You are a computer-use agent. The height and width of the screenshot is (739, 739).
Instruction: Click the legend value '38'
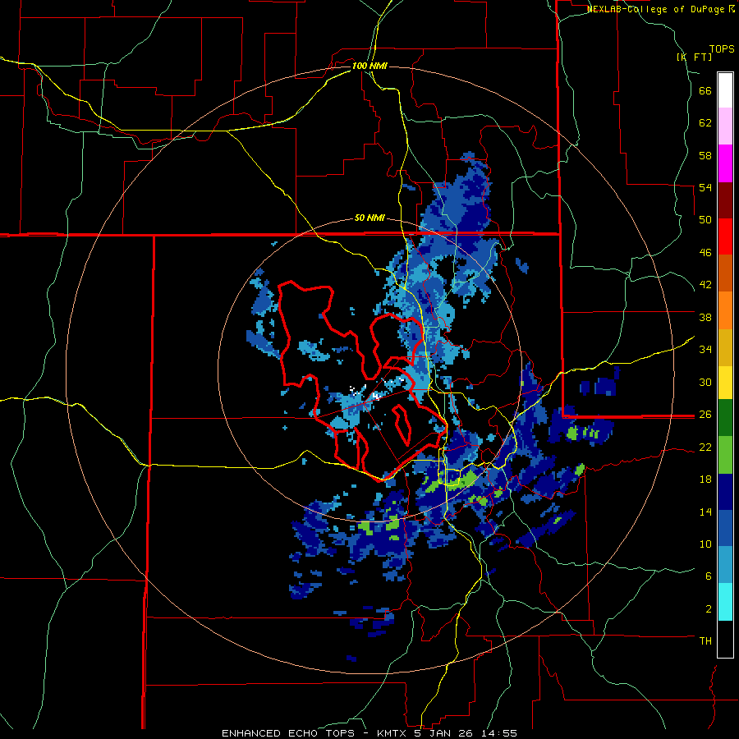tap(705, 317)
